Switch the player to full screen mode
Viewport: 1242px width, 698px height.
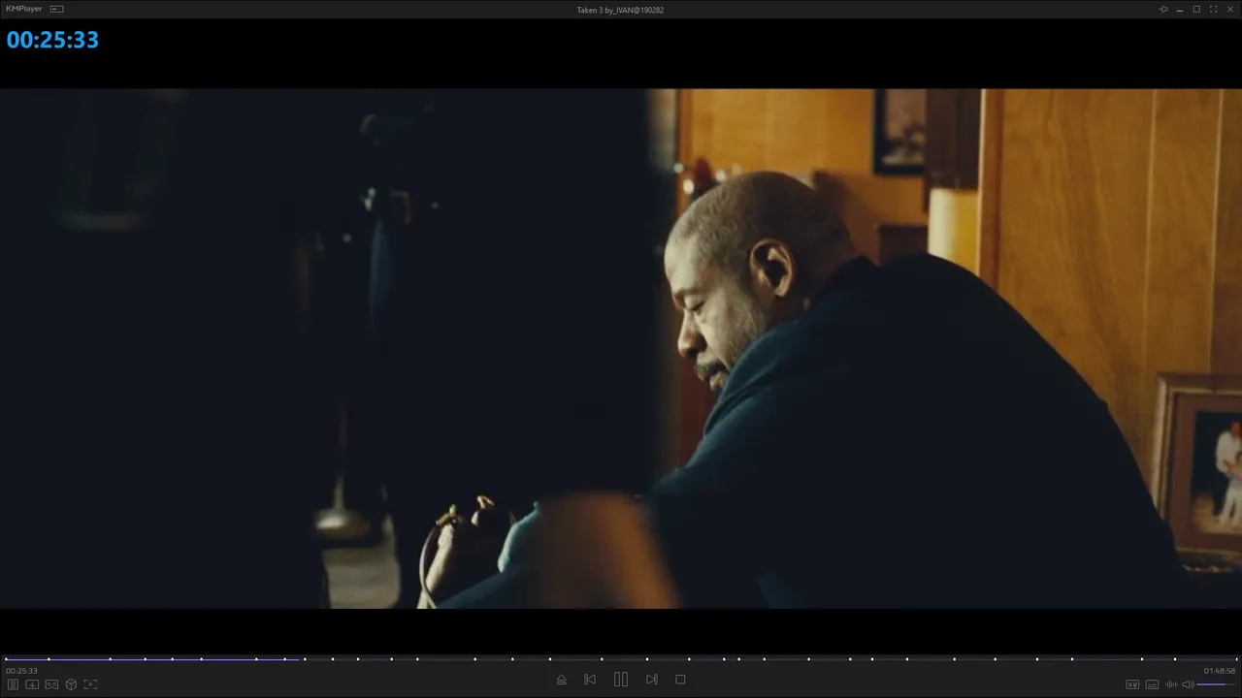click(1213, 10)
